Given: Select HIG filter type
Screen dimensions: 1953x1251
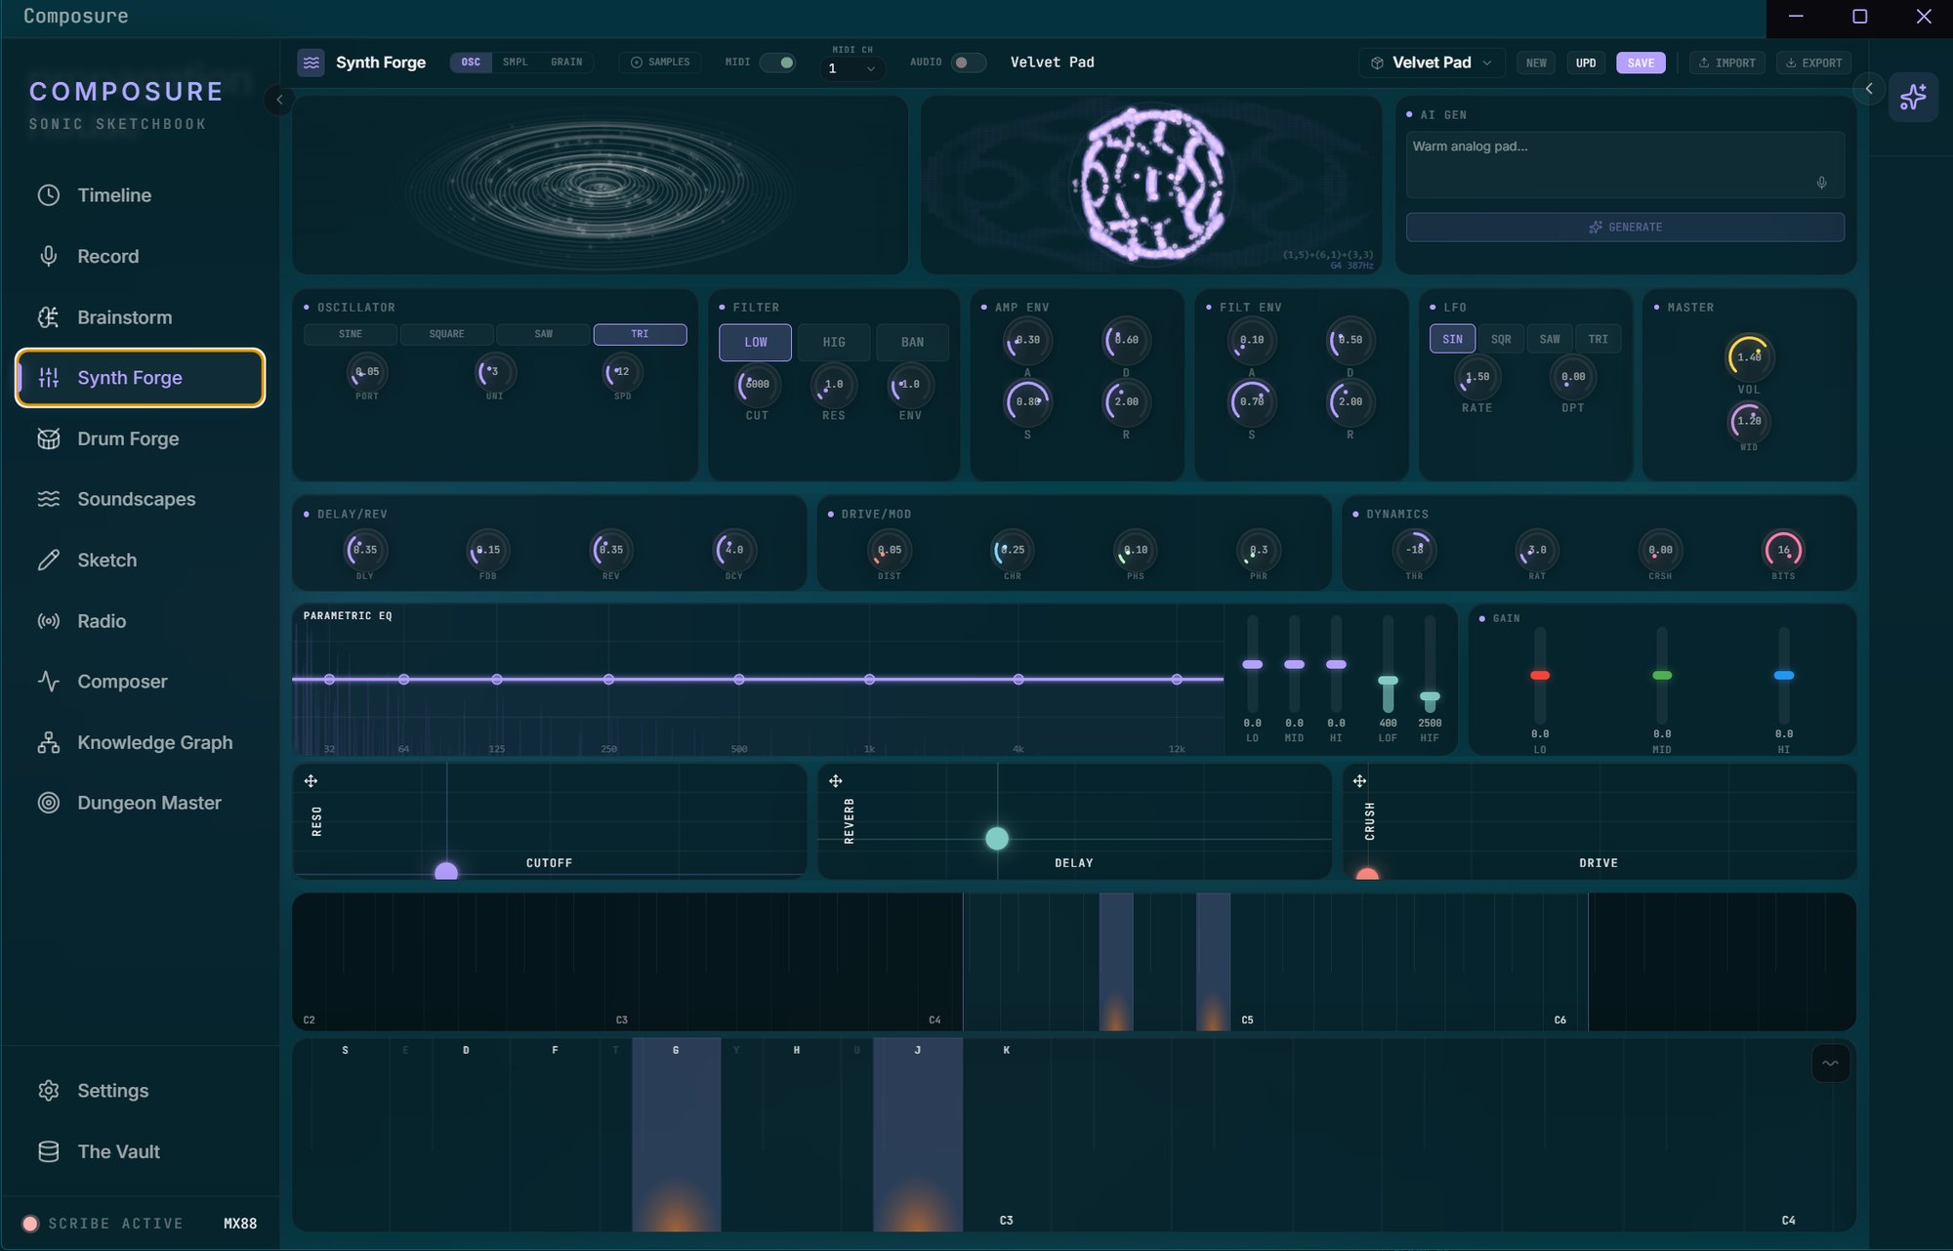Looking at the screenshot, I should coord(834,342).
